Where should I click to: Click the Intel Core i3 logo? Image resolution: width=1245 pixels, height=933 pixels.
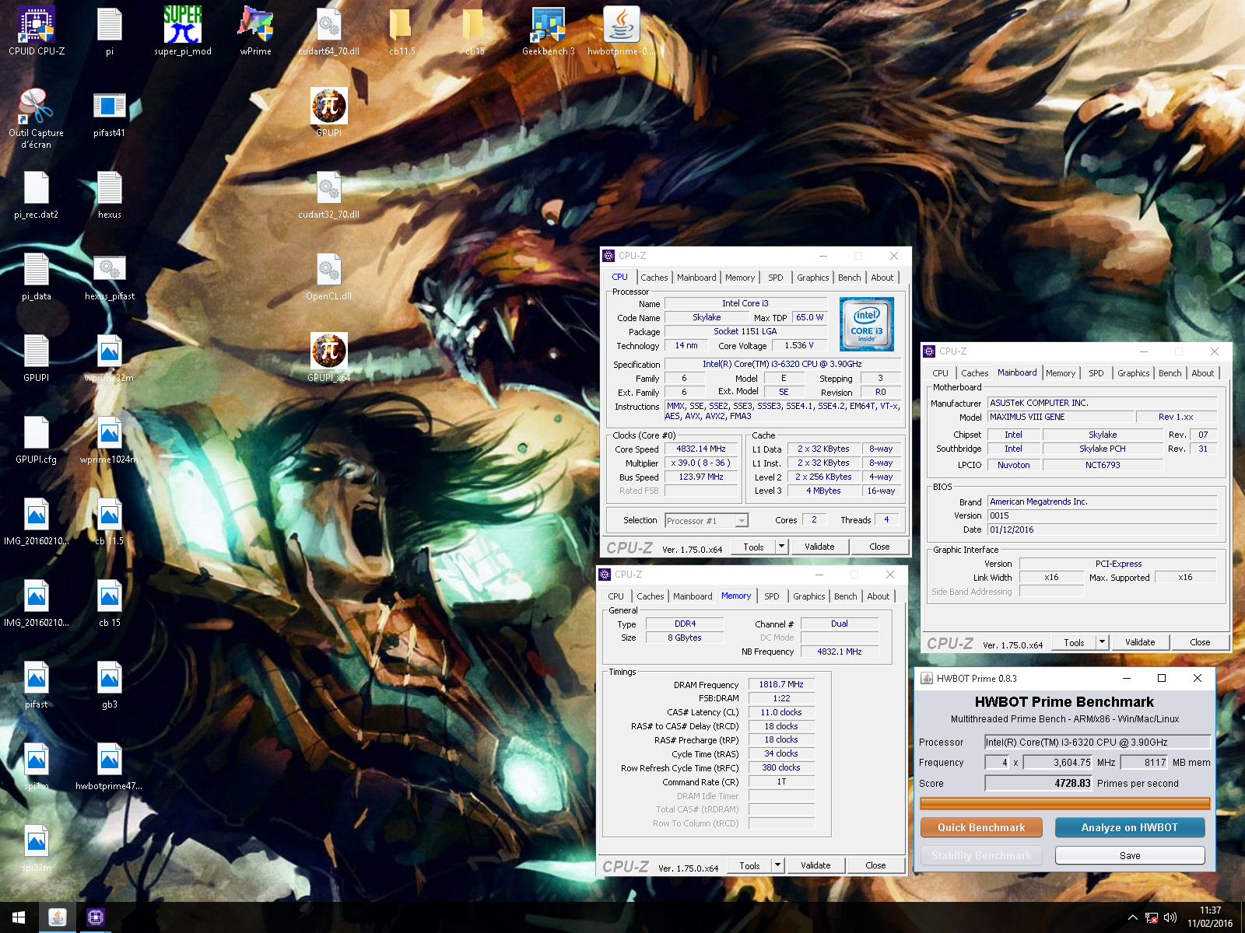(x=866, y=324)
